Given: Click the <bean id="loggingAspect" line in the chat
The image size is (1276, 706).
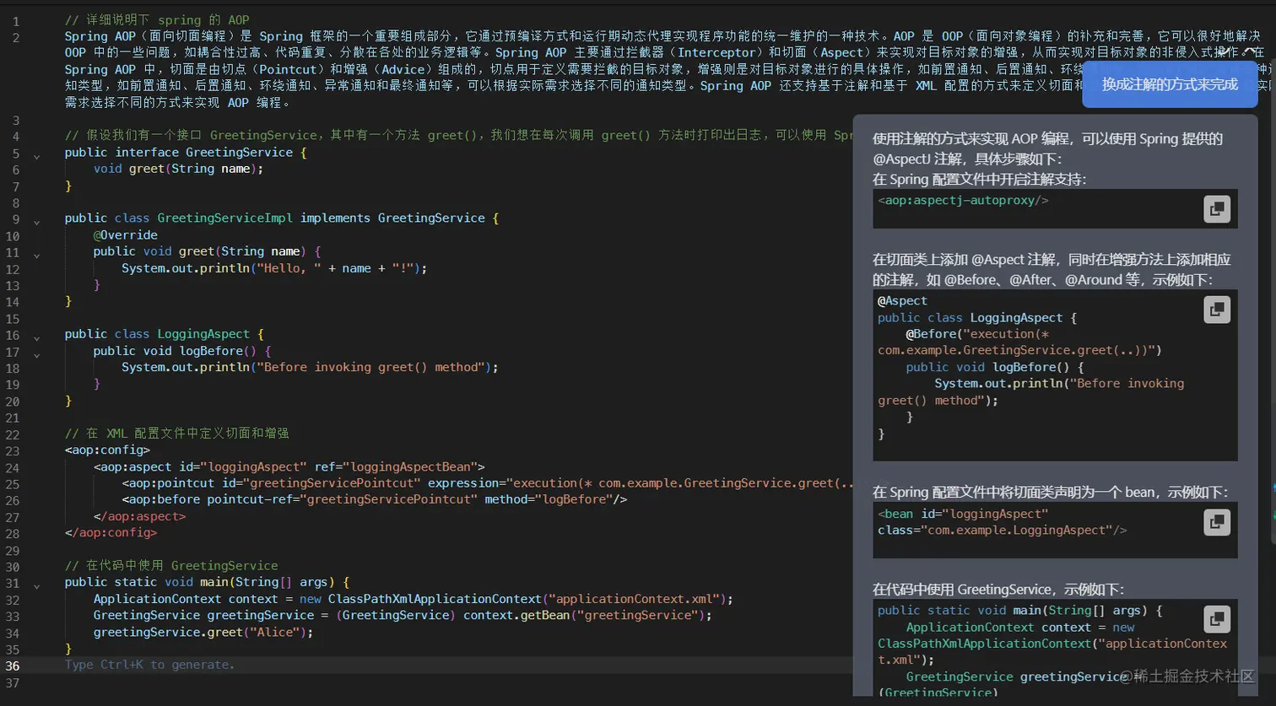Looking at the screenshot, I should 963,513.
